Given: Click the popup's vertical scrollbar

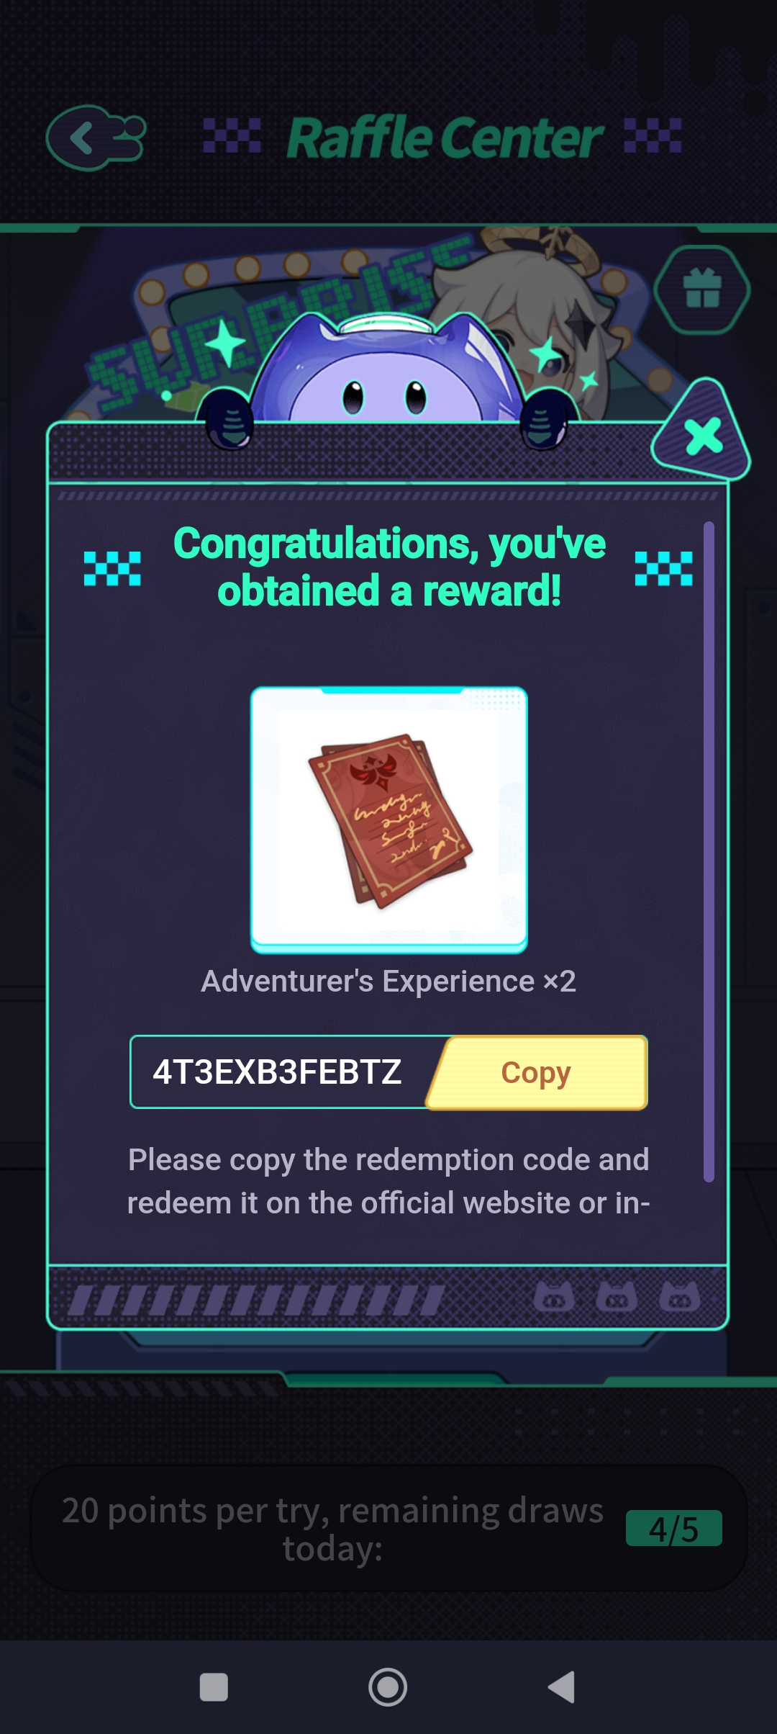Looking at the screenshot, I should pyautogui.click(x=709, y=852).
